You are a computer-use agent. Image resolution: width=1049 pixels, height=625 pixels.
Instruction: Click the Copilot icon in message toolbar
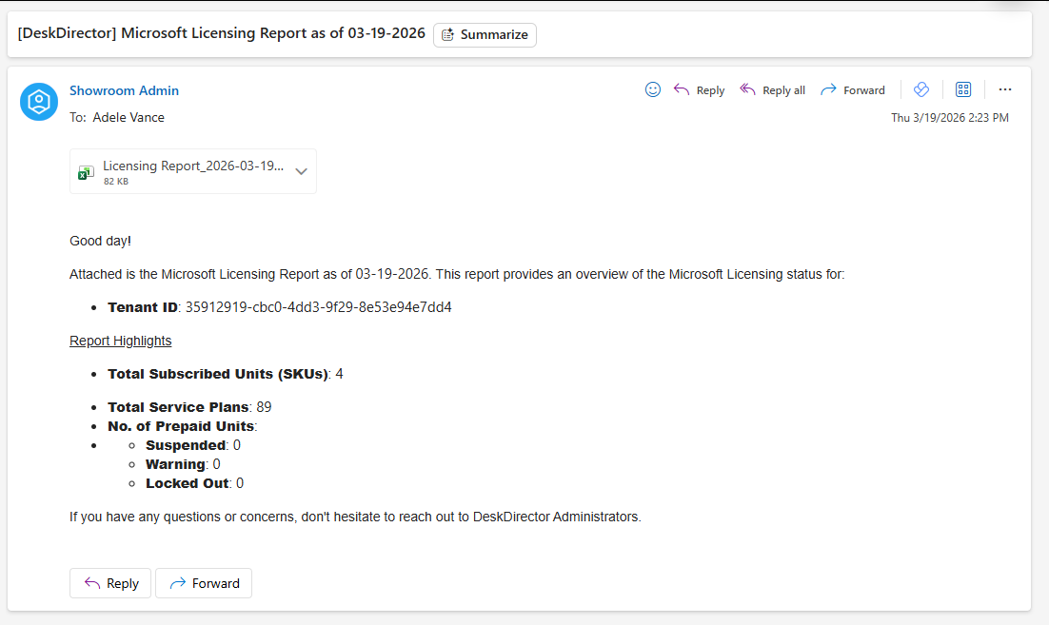click(920, 89)
